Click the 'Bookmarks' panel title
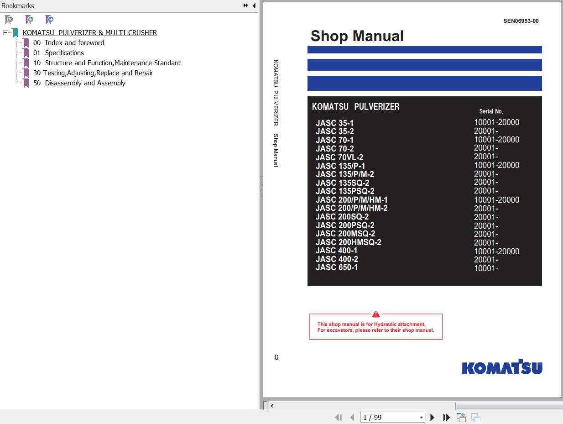This screenshot has height=424, width=563. click(18, 6)
